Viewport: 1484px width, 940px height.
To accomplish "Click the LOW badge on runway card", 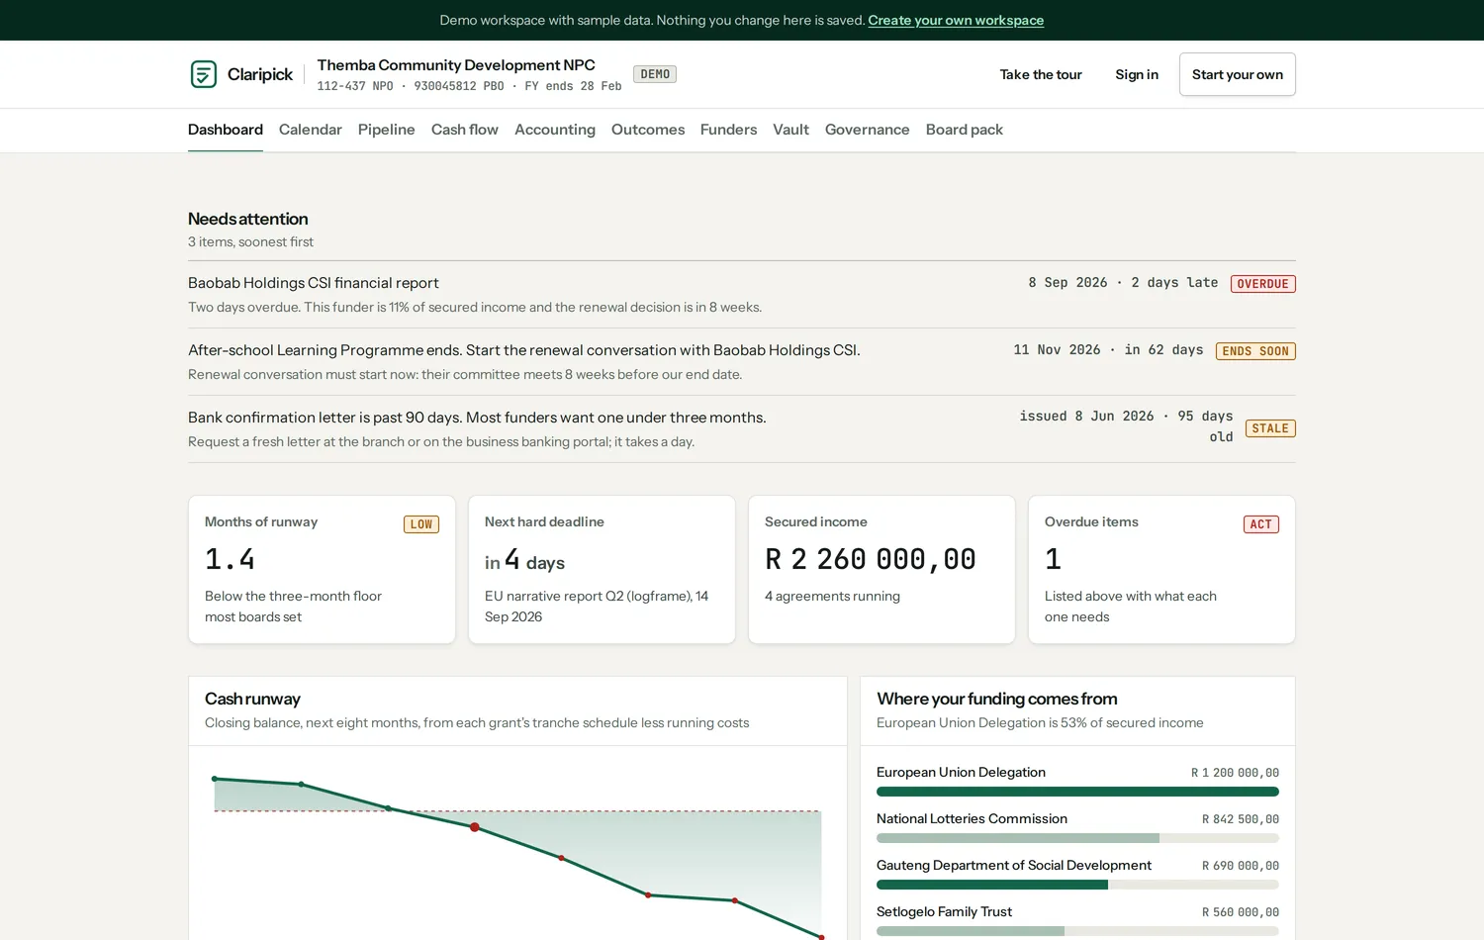I will tap(421, 524).
